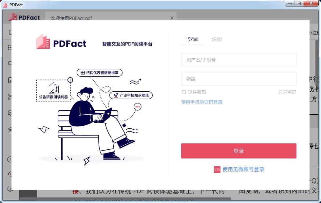Click the PDFact logo in the login dialog
Screen dimensions: 321x203
pos(61,42)
